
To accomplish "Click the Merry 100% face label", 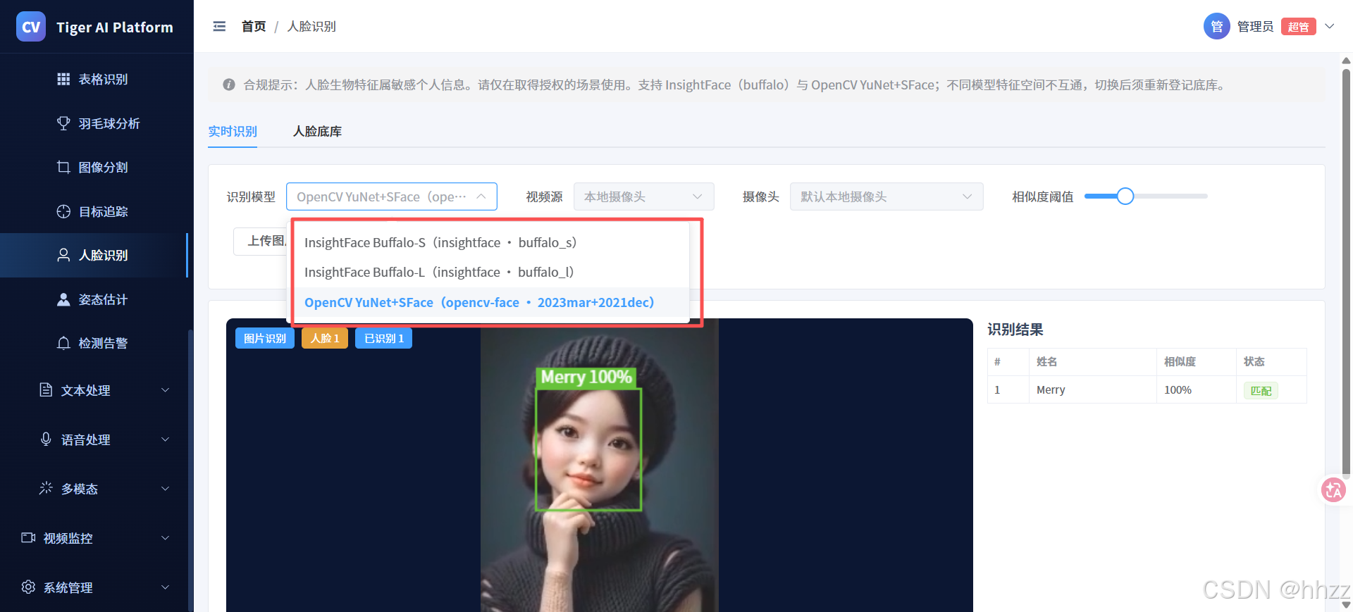I will [x=586, y=377].
